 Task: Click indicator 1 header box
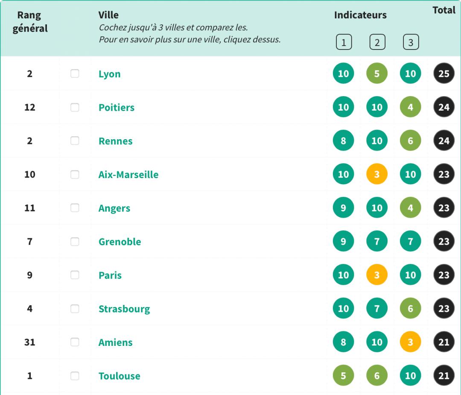tap(344, 42)
